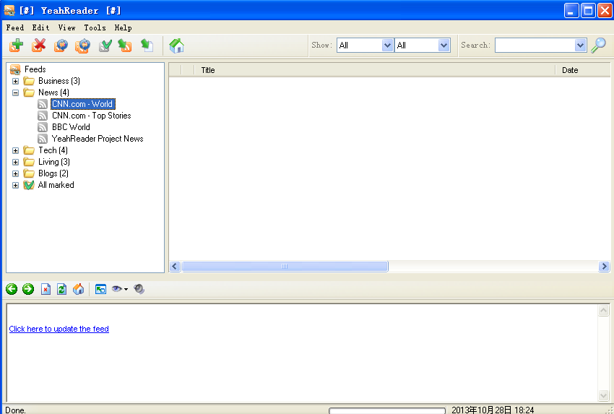Click the eye view-mode icon
614x414 pixels.
(117, 289)
